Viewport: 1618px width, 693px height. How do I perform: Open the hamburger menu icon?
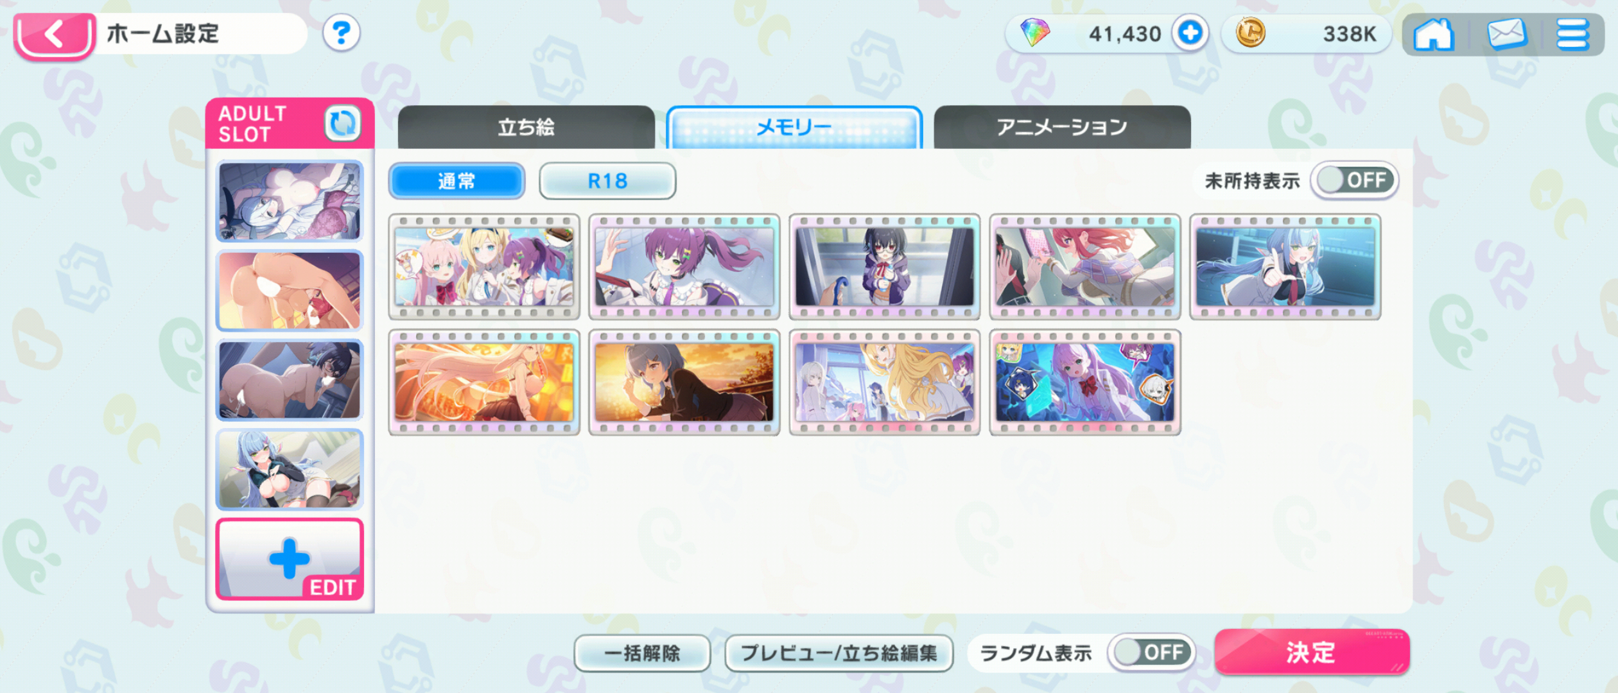pyautogui.click(x=1572, y=34)
